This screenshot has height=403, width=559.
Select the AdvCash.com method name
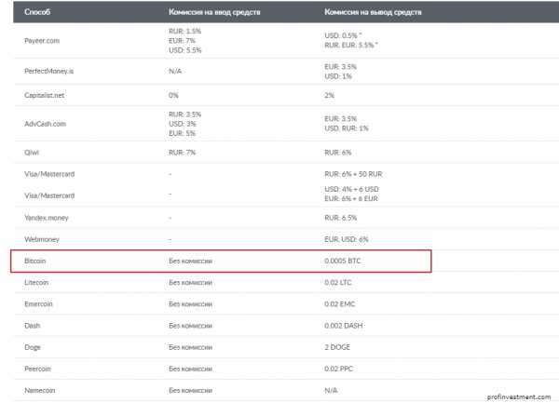click(x=45, y=124)
